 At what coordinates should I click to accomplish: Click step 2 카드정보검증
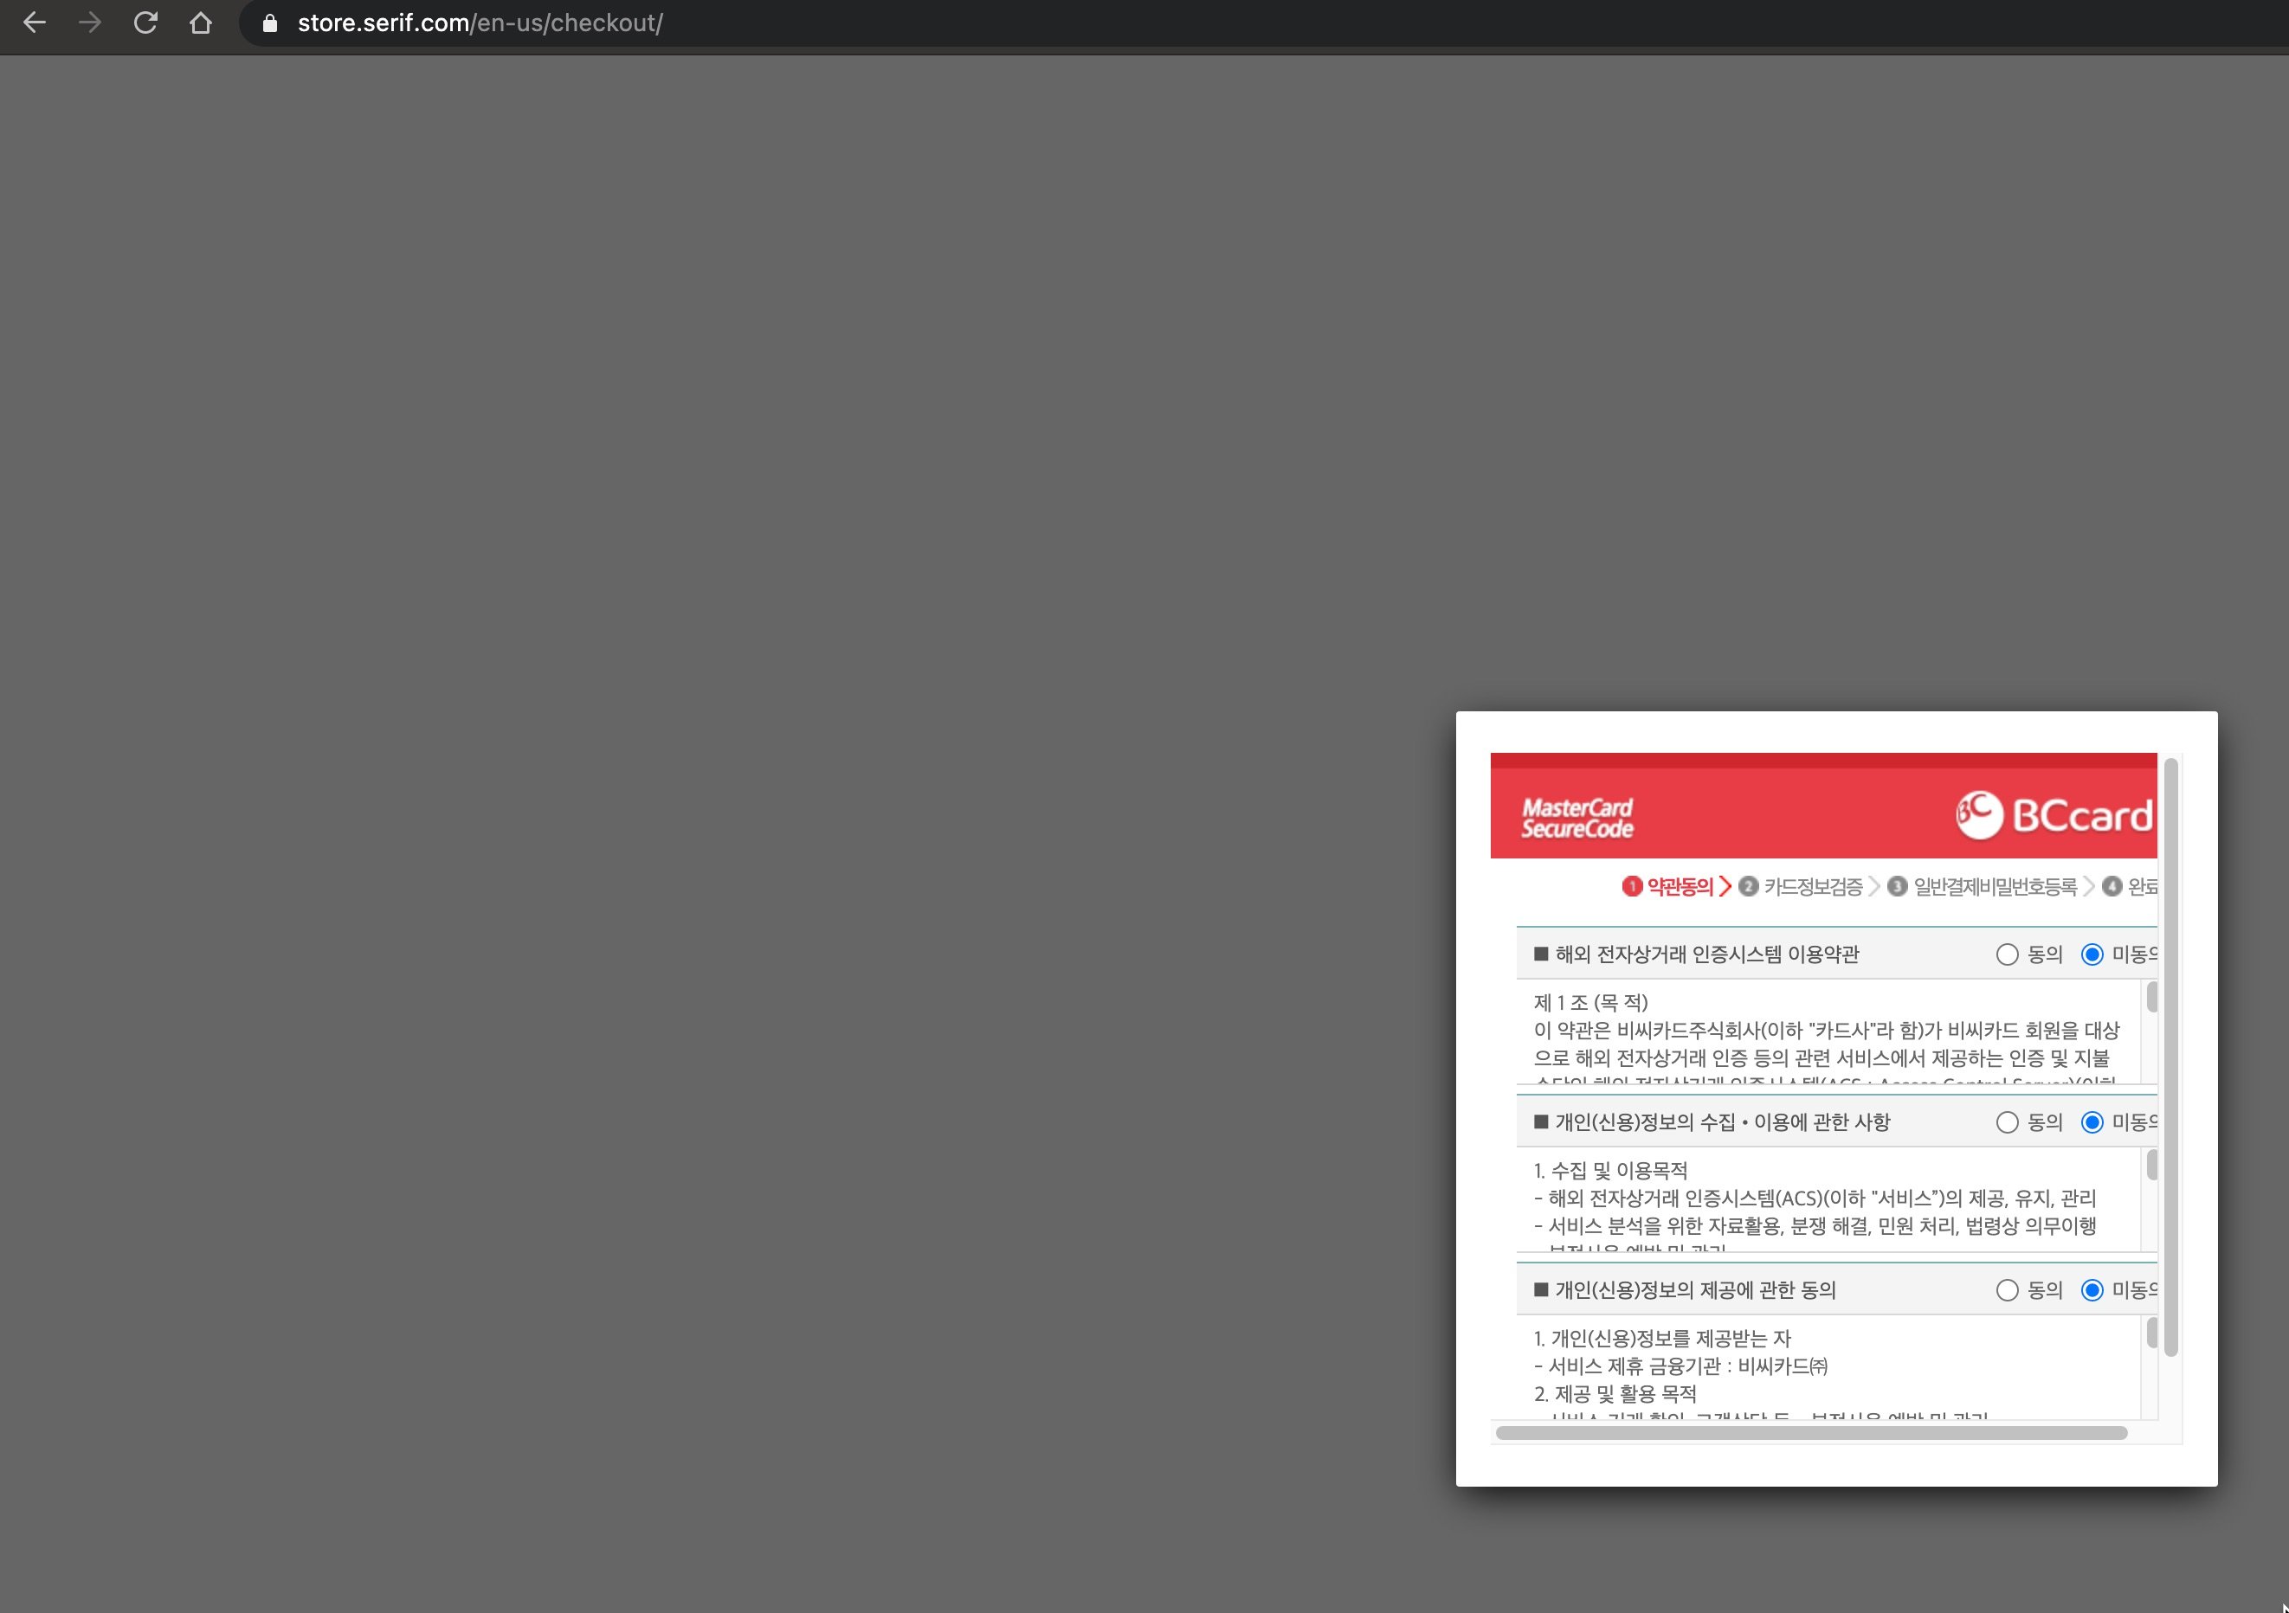(x=1801, y=887)
